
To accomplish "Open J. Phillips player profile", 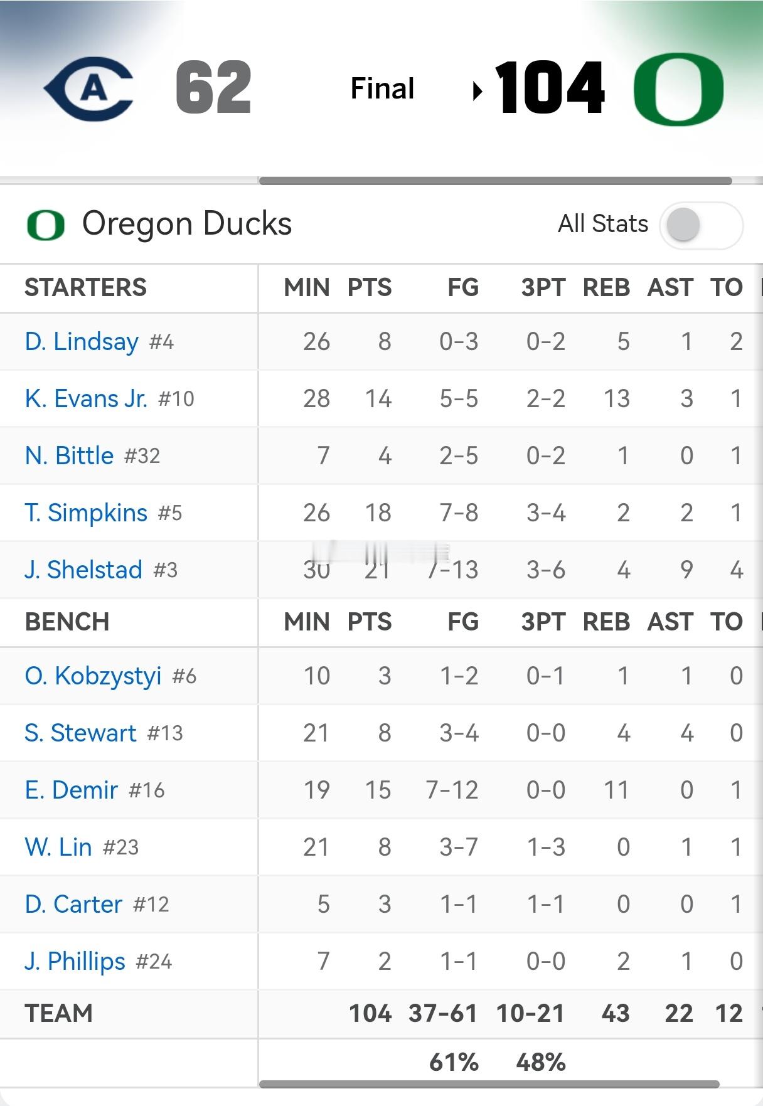I will (75, 962).
